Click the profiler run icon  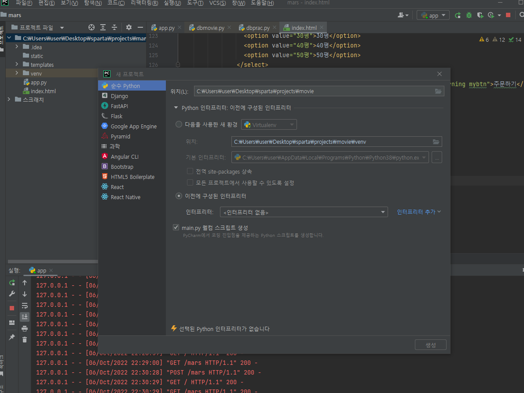[x=491, y=15]
